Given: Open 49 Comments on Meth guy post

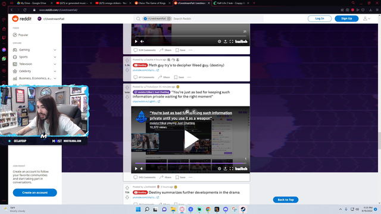Looking at the screenshot, I should point(144,77).
